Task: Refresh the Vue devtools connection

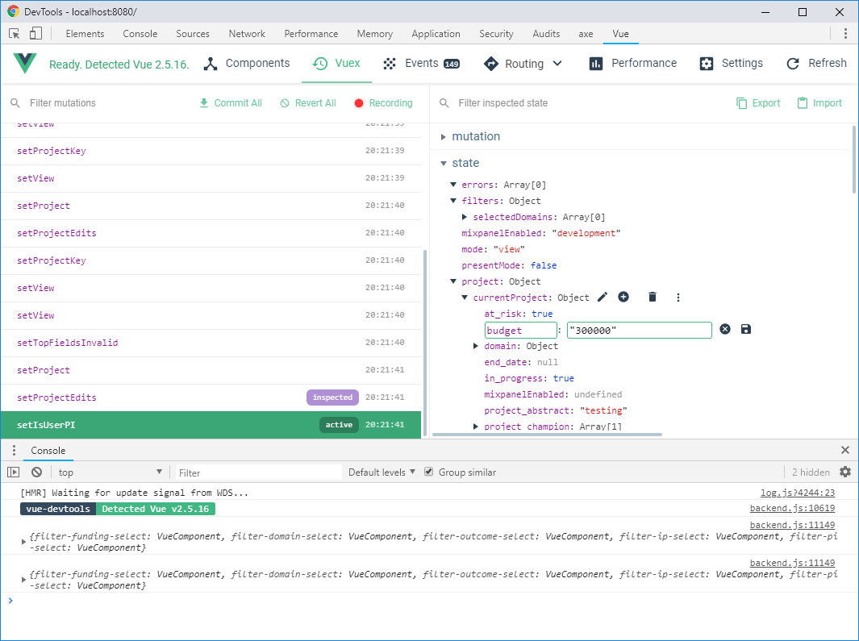Action: pyautogui.click(x=815, y=63)
